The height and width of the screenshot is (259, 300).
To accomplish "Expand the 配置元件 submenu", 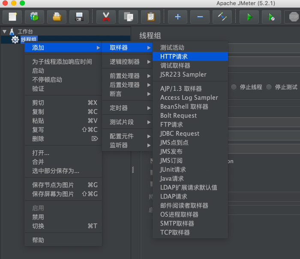I will pos(127,136).
